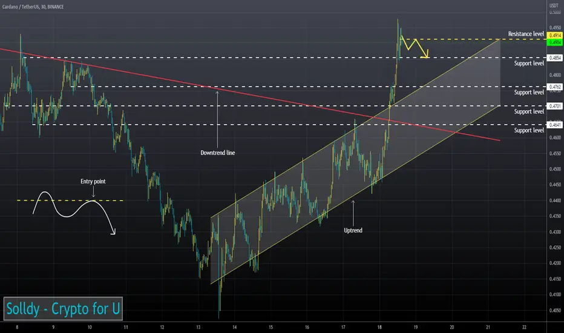Click the 0.4701 price tag
564x333 pixels.
555,106
